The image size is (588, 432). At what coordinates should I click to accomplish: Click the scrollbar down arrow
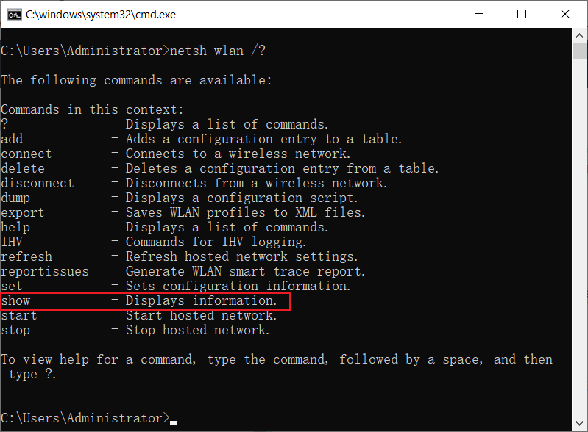tap(580, 425)
